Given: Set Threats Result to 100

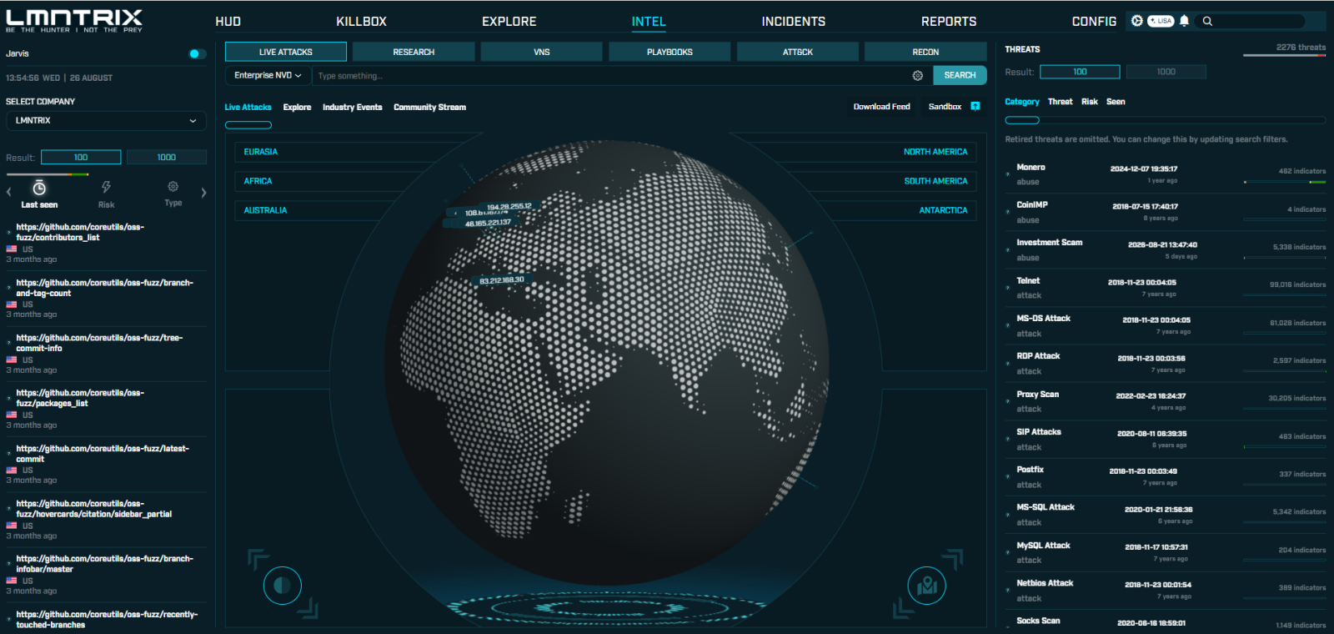Looking at the screenshot, I should [1080, 72].
